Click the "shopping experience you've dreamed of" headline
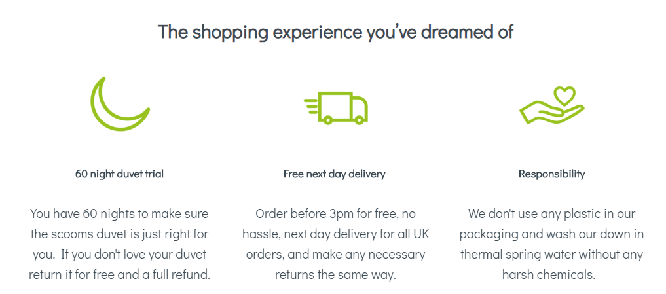Screen dimensions: 666x294 [335, 31]
